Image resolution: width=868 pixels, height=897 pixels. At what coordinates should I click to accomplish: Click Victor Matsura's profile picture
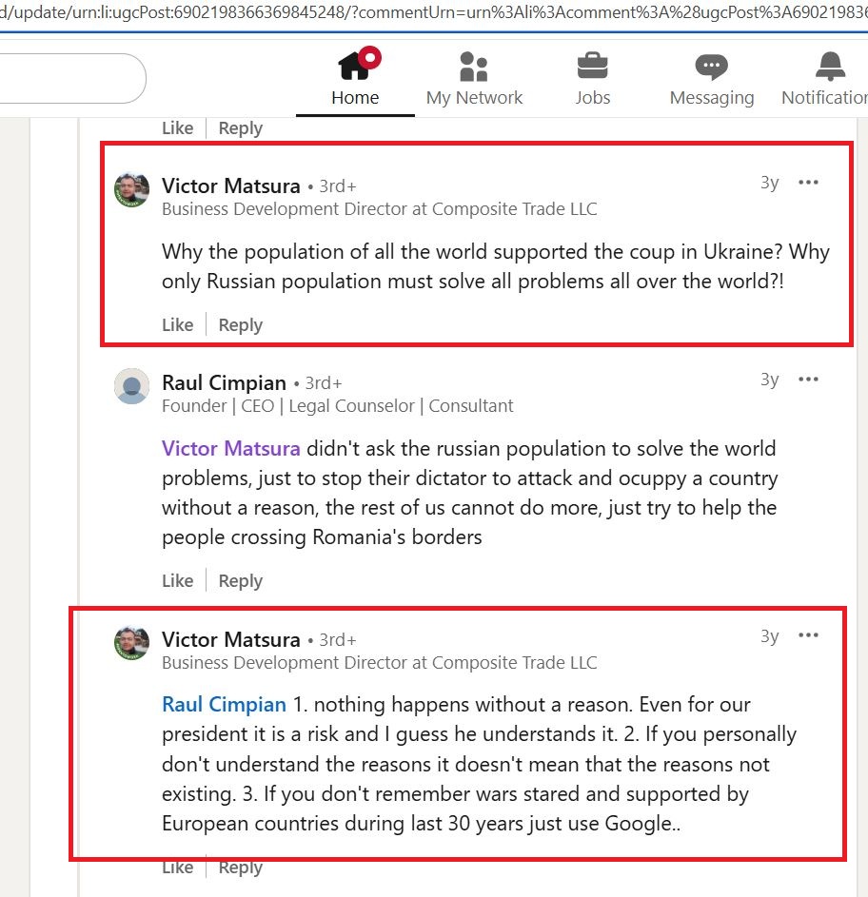(x=131, y=188)
